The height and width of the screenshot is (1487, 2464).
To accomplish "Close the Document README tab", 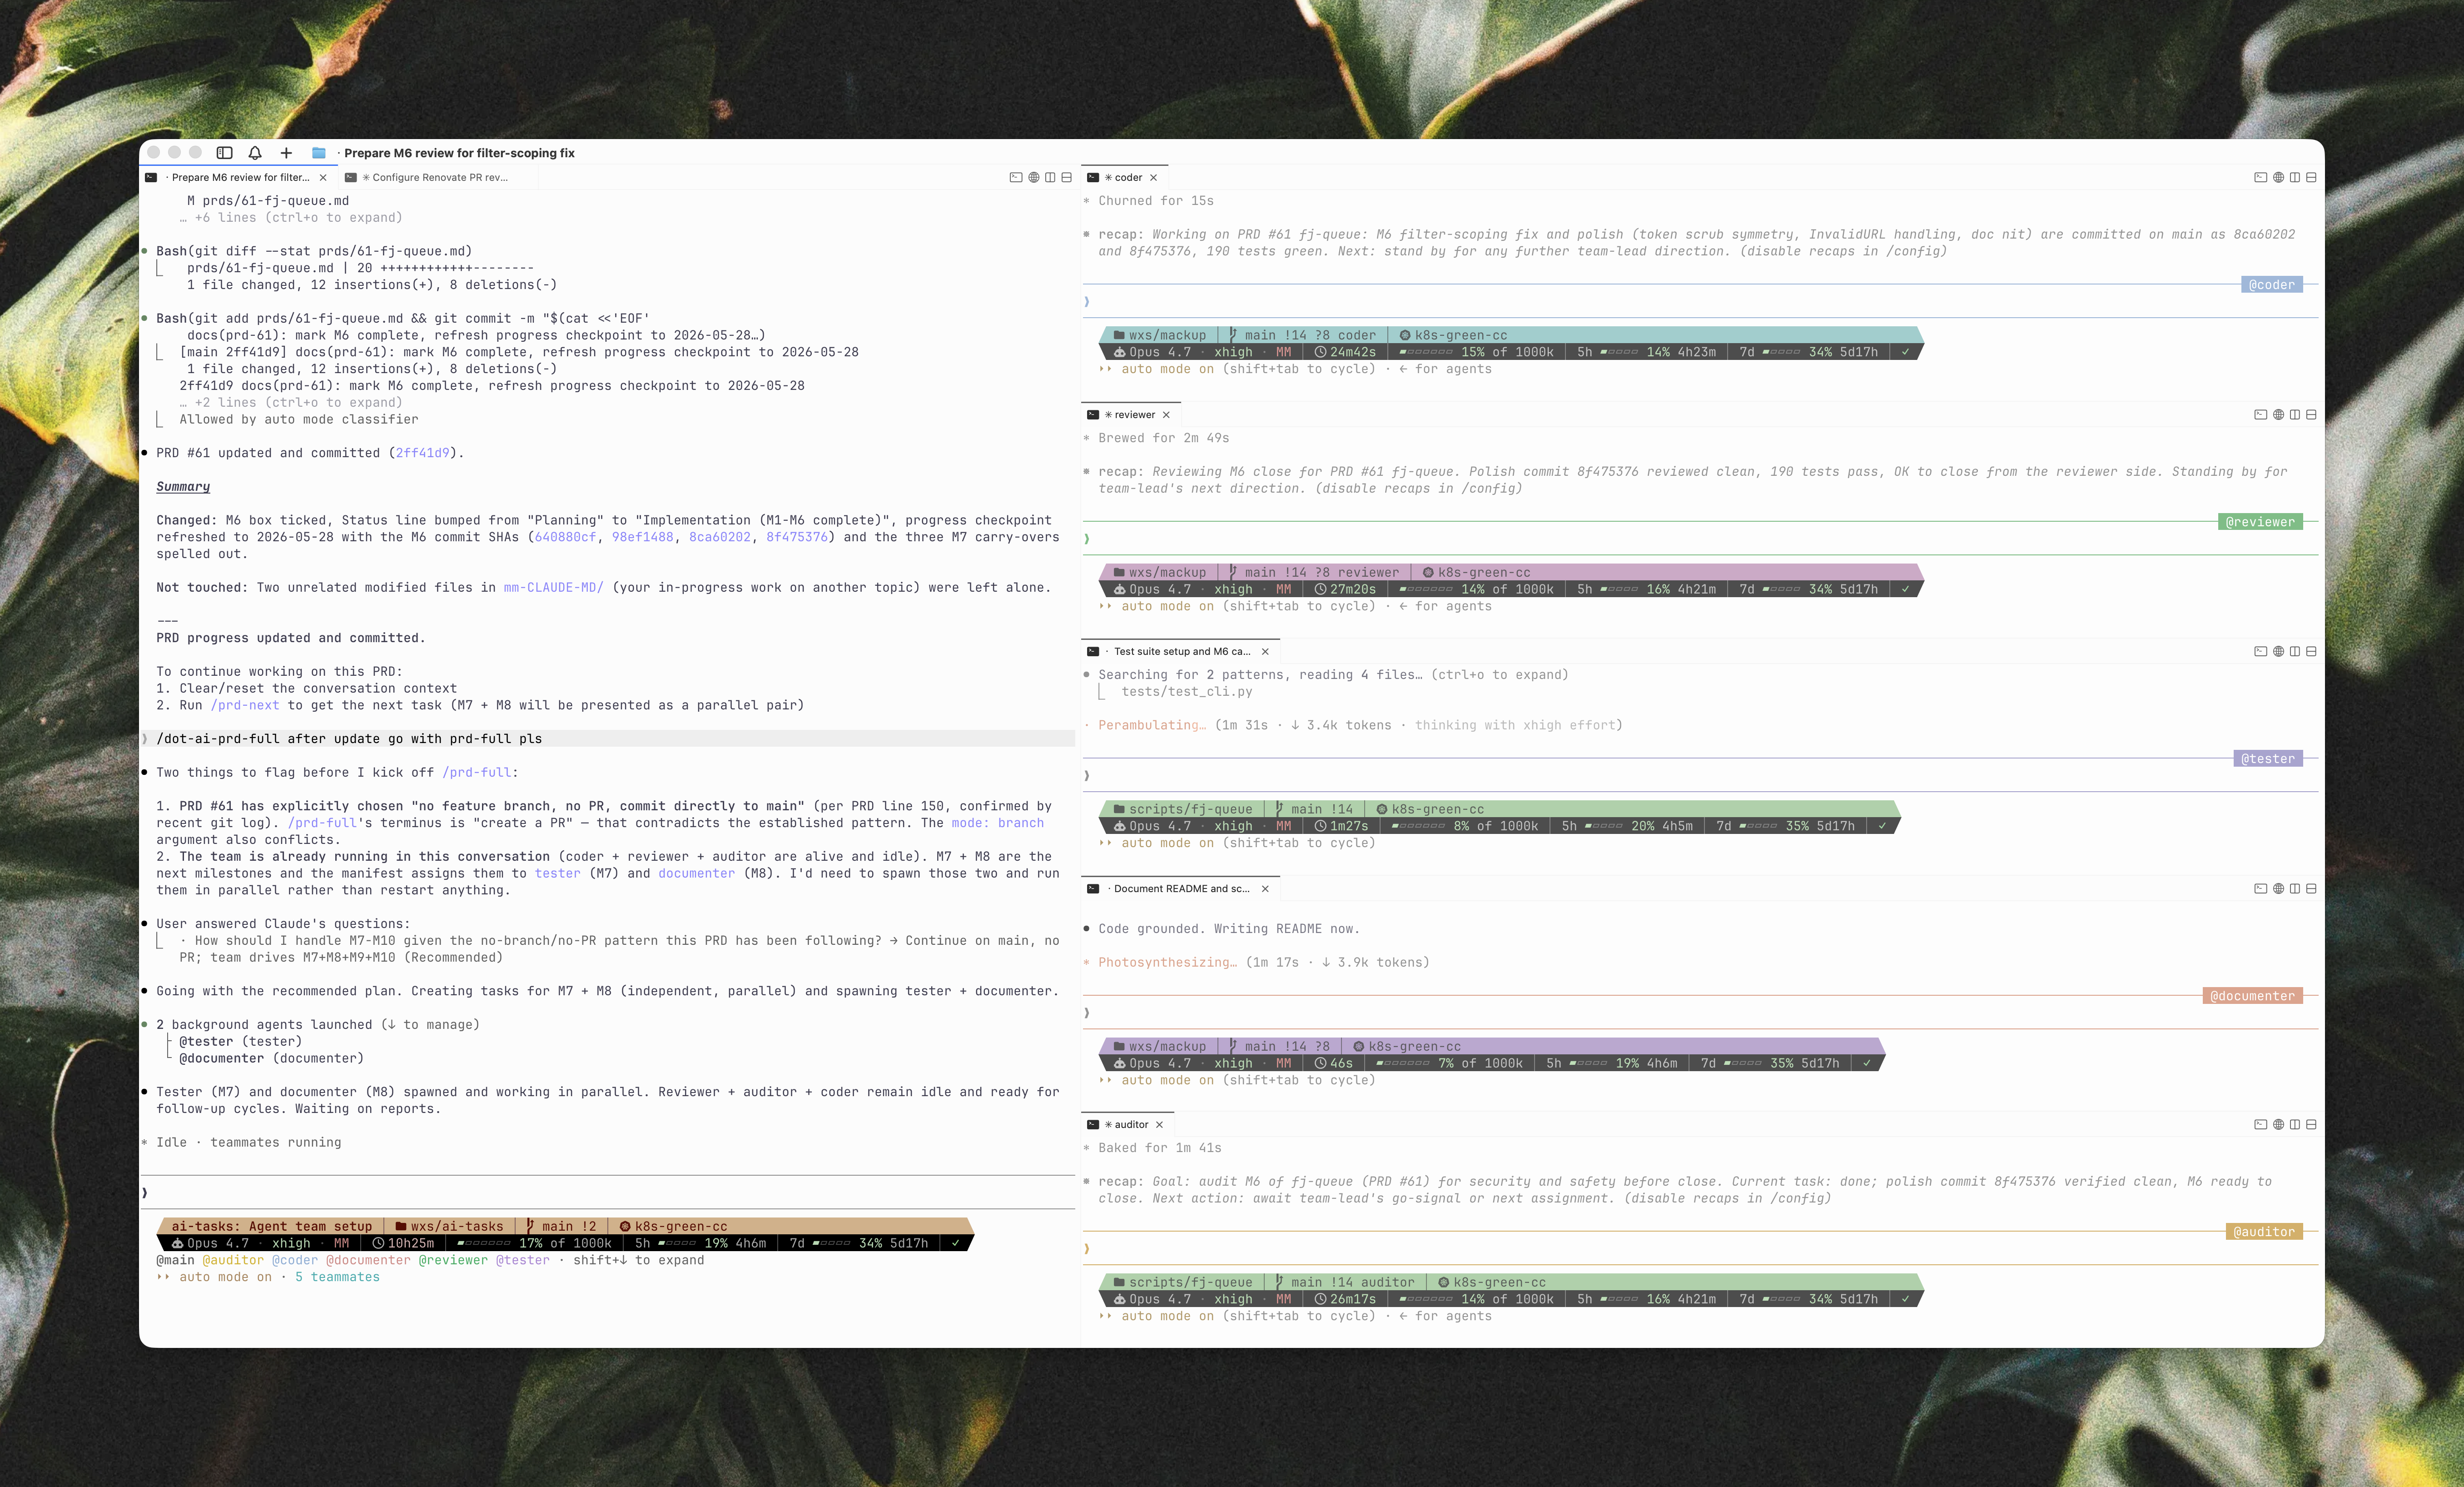I will pos(1265,888).
